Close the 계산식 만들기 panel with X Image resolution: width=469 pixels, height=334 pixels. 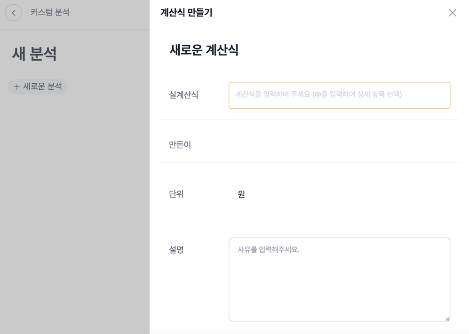[452, 13]
